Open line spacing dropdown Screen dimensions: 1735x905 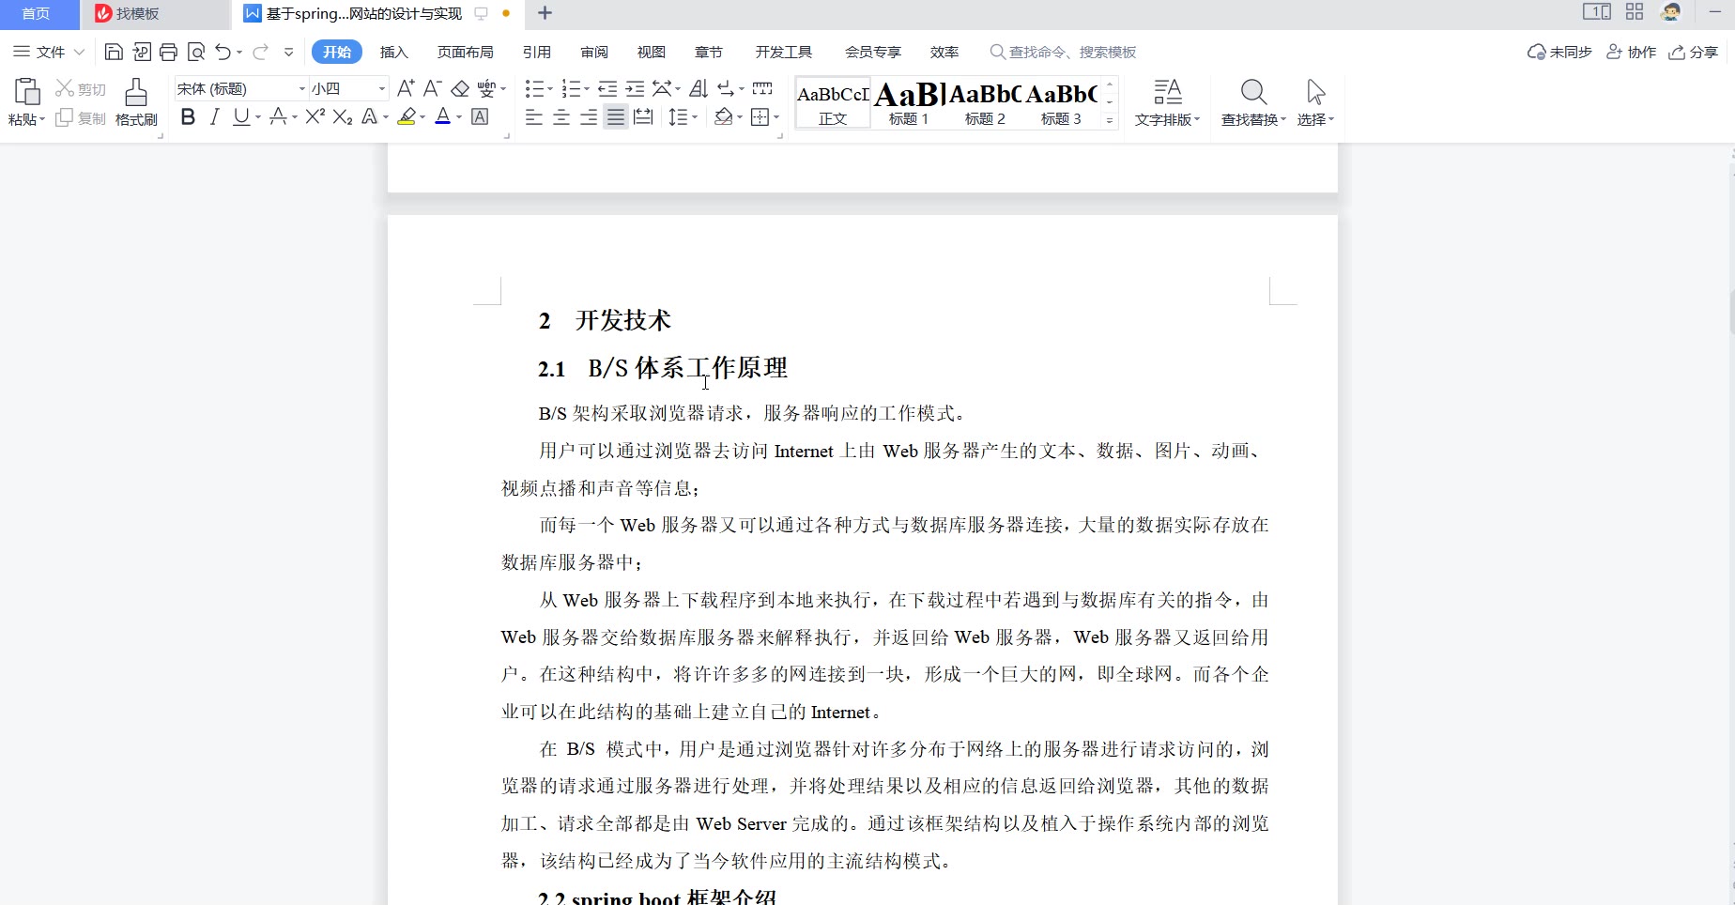click(x=695, y=117)
